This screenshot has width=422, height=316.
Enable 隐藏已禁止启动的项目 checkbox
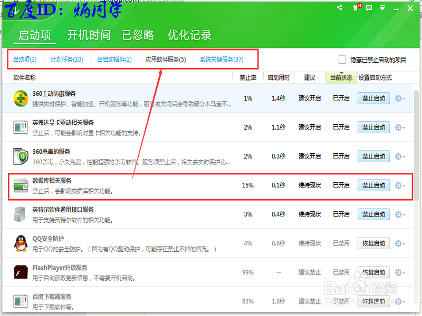pyautogui.click(x=342, y=60)
